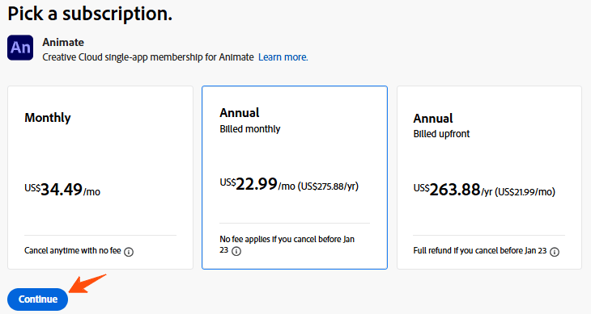The width and height of the screenshot is (591, 314).
Task: Click the Pick a subscription heading
Action: 90,14
